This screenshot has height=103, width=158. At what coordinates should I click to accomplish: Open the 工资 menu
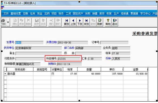[68, 14]
